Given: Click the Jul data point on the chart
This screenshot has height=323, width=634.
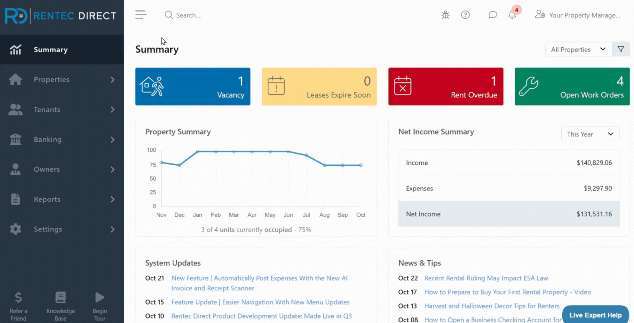Looking at the screenshot, I should tap(306, 156).
